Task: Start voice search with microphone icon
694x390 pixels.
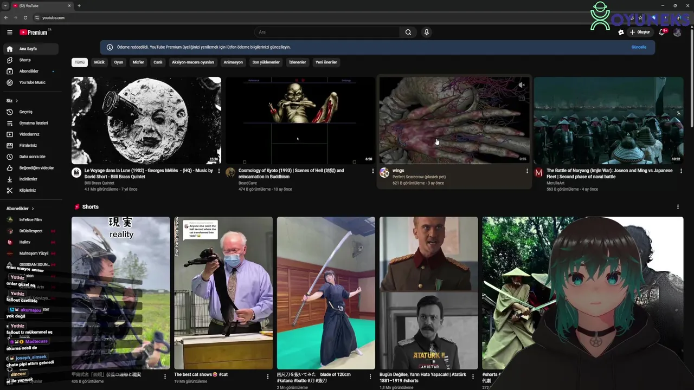Action: click(427, 32)
